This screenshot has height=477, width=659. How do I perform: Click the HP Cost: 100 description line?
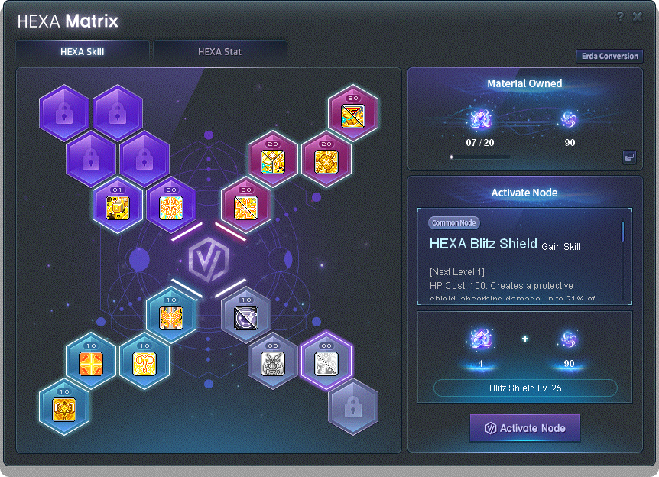[502, 286]
